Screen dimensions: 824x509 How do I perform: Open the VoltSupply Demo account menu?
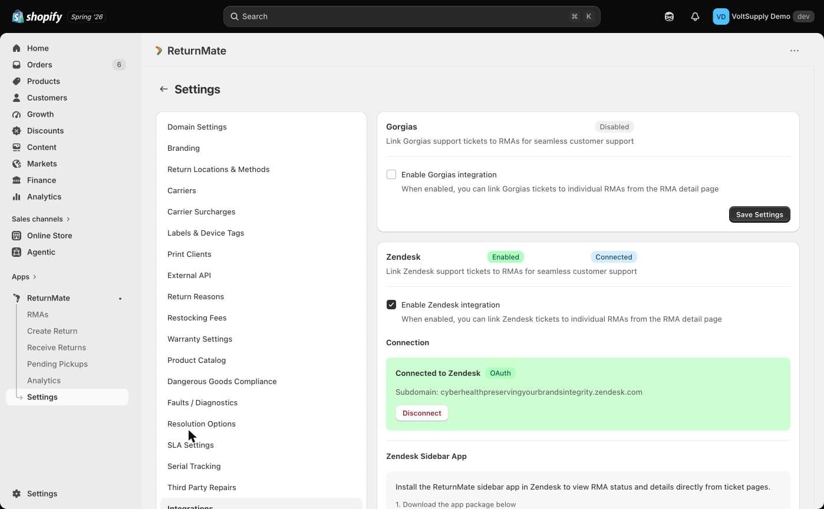point(764,16)
